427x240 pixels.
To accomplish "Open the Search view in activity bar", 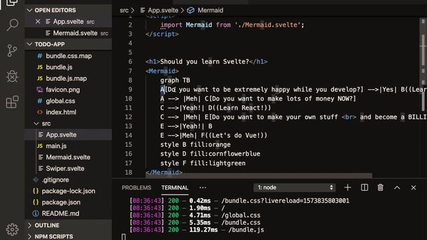I will pyautogui.click(x=12, y=25).
